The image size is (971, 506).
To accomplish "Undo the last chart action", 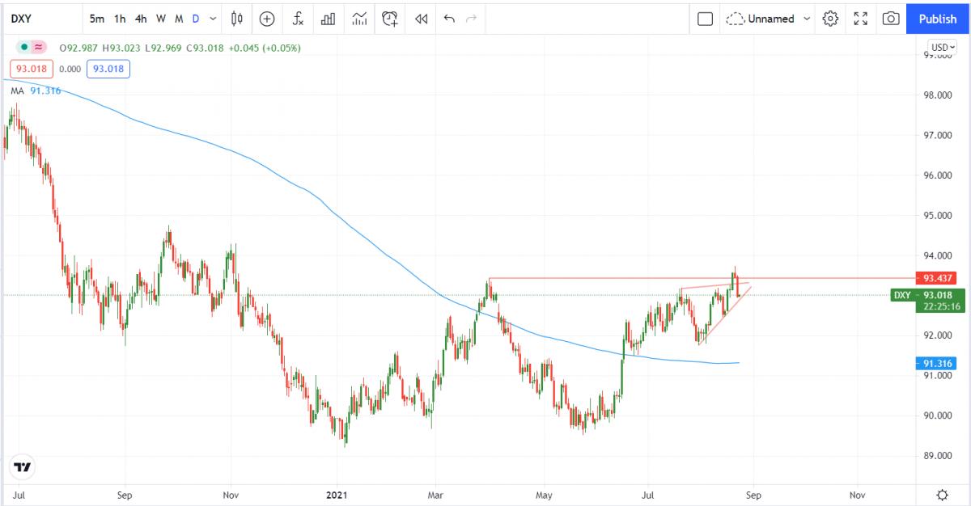I will click(449, 19).
